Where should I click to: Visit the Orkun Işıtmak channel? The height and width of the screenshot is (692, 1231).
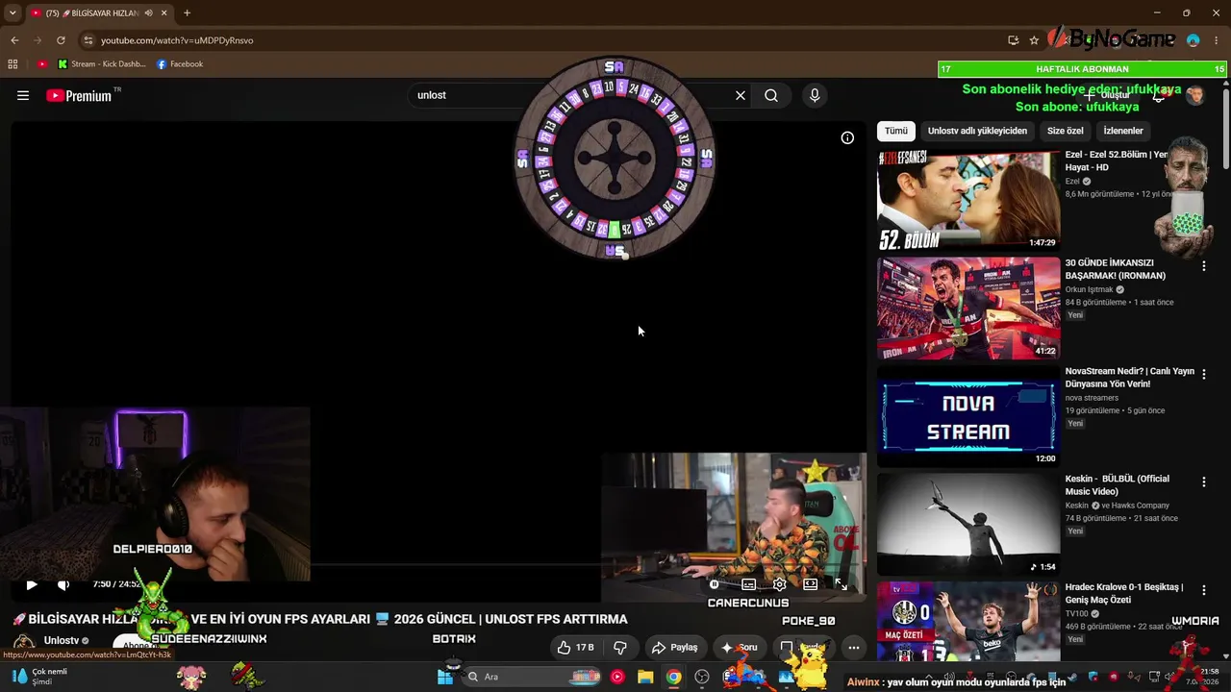click(1090, 289)
